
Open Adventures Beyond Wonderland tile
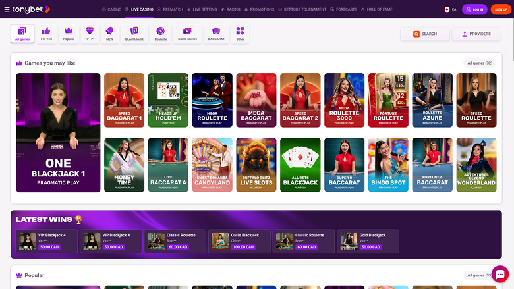coord(476,165)
